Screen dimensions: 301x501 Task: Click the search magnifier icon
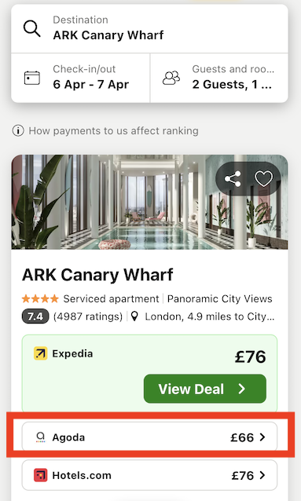coord(32,29)
